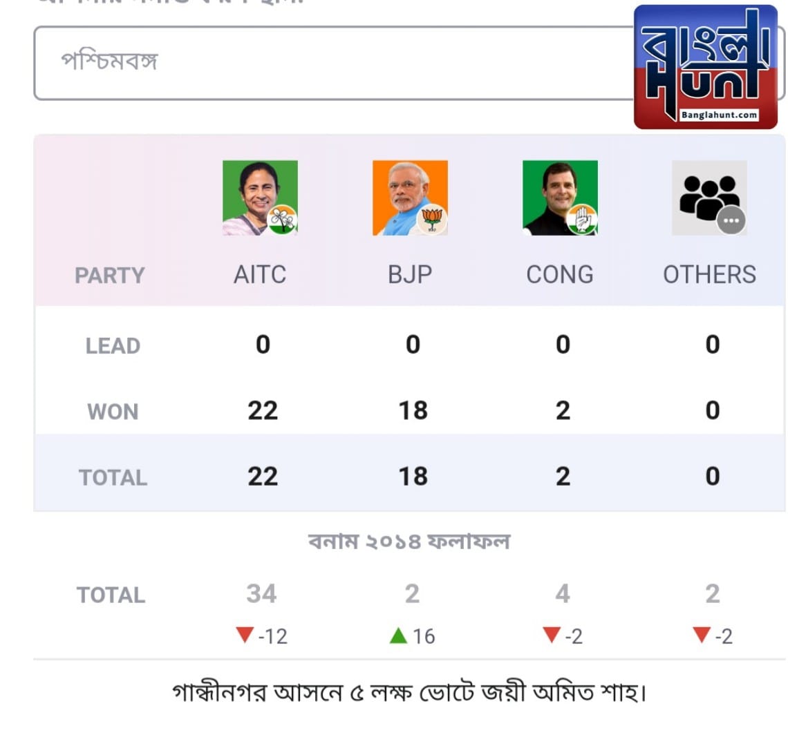Click the green up arrow beside 16

click(x=399, y=635)
